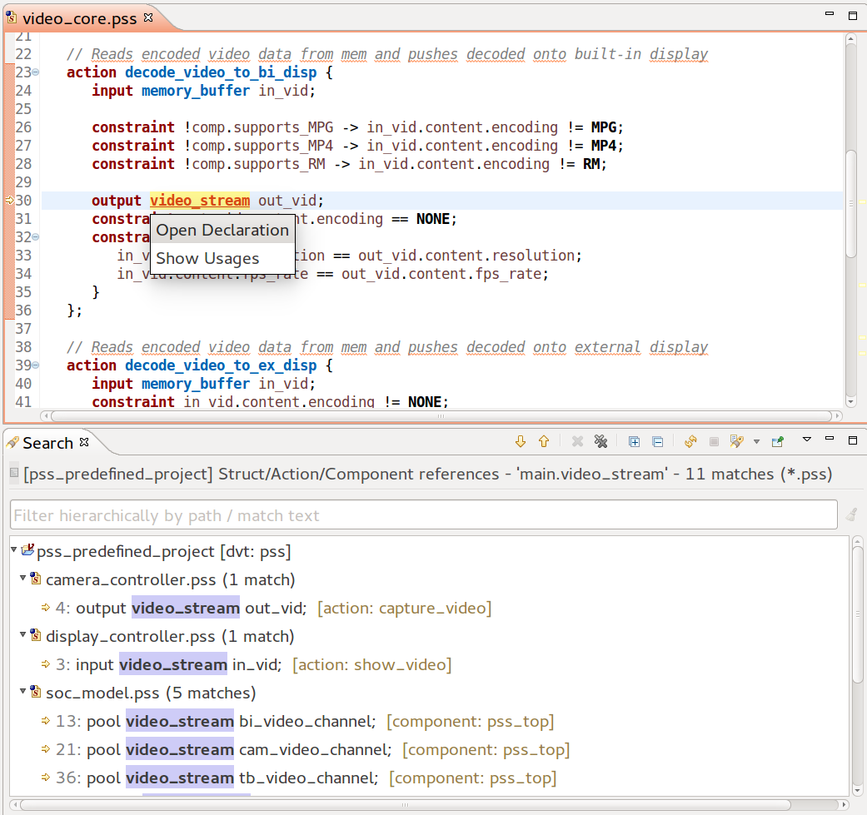
Task: Choose Open Declaration from the context menu
Action: pos(222,230)
